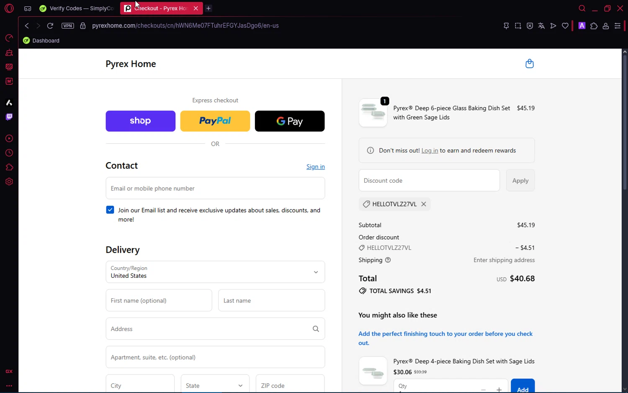Click the address bar URL
628x393 pixels.
tap(185, 26)
